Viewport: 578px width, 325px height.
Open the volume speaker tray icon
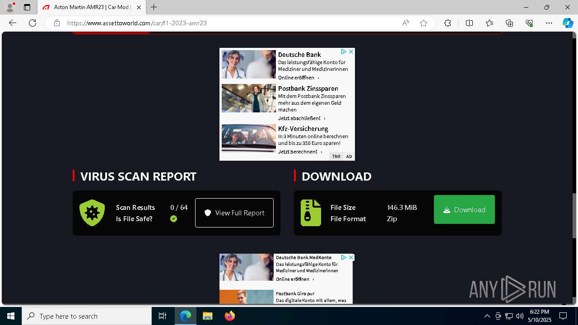pyautogui.click(x=520, y=316)
